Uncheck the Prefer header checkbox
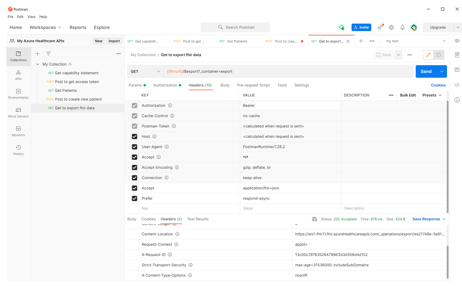 (134, 198)
